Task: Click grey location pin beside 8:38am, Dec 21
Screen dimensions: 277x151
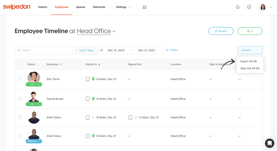Action: click(93, 117)
